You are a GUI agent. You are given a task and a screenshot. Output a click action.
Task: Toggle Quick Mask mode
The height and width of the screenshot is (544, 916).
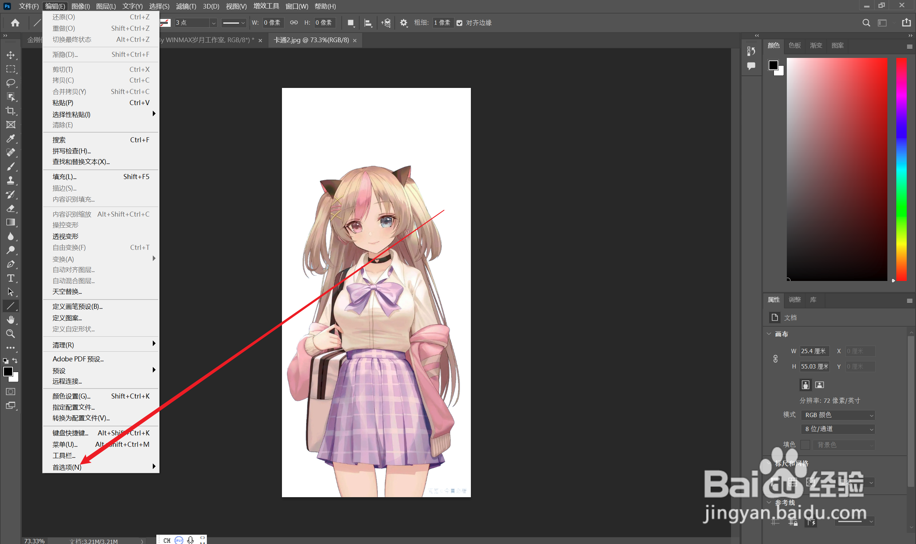(11, 391)
